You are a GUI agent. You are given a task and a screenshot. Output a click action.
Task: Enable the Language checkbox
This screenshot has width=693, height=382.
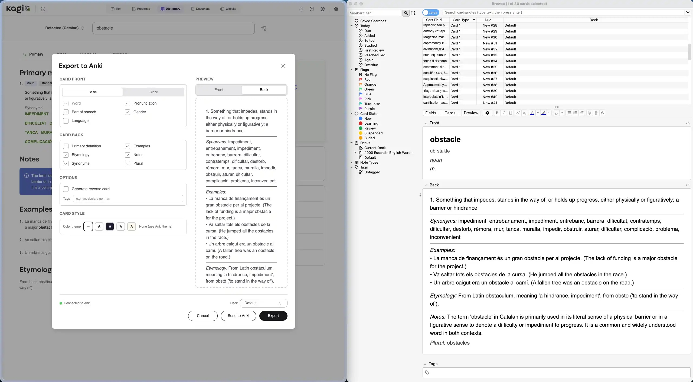(x=66, y=121)
